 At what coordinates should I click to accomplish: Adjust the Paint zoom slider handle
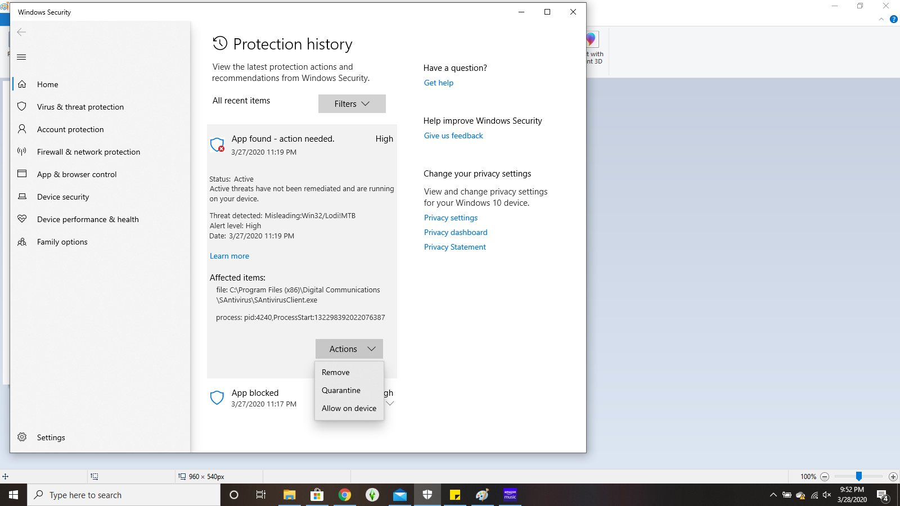859,476
